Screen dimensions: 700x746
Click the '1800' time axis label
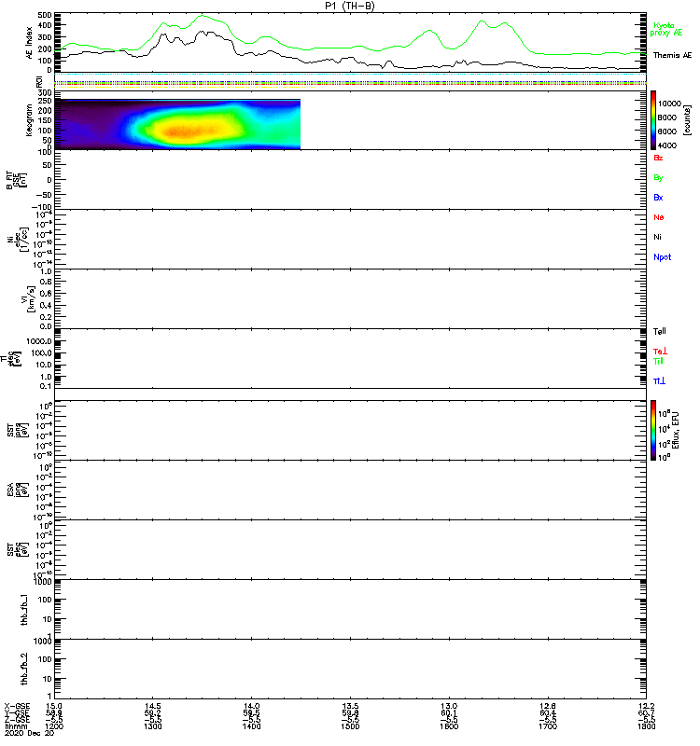(x=646, y=726)
